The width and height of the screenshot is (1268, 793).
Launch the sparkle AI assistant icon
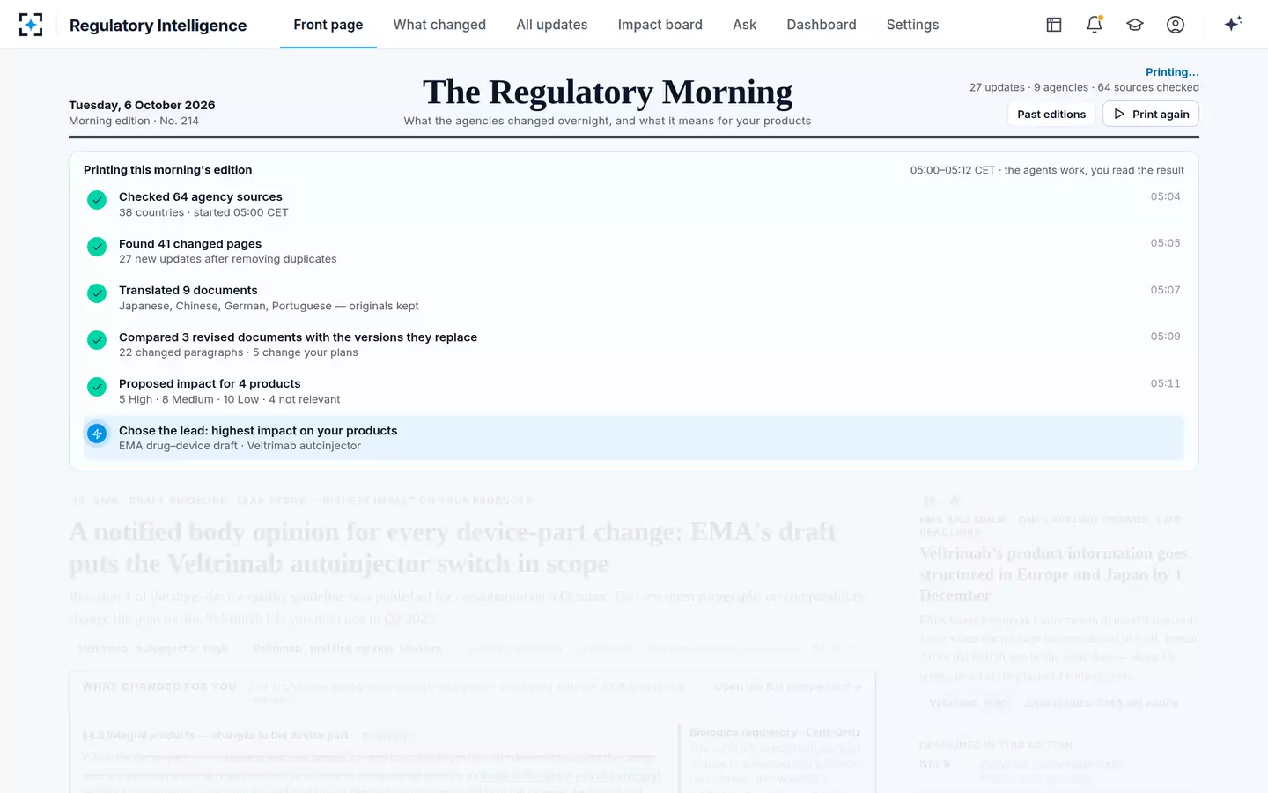[x=1233, y=24]
